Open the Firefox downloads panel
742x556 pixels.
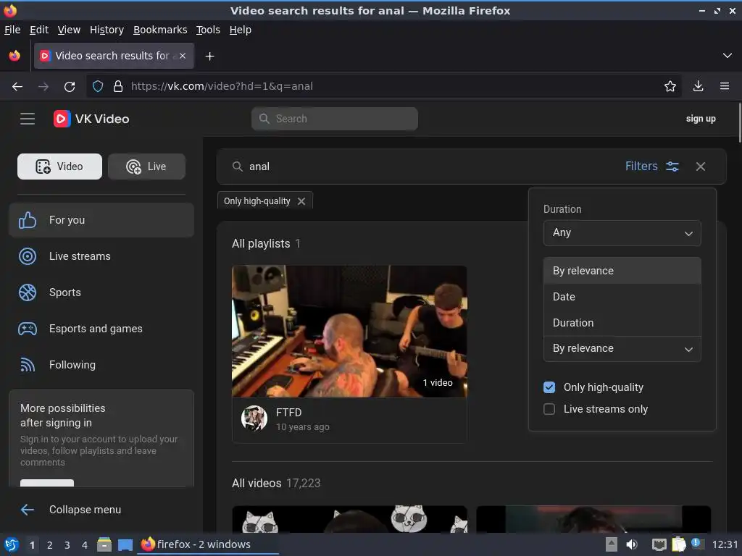pyautogui.click(x=698, y=87)
